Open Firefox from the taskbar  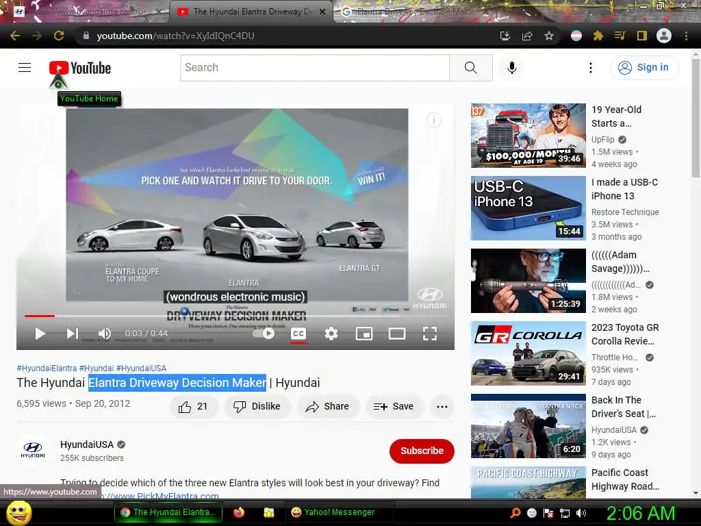click(x=239, y=512)
